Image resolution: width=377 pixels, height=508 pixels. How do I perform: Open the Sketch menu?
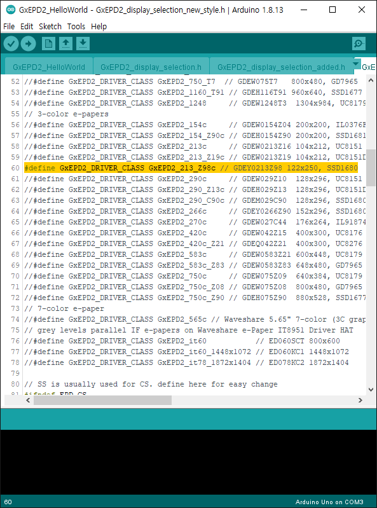coord(50,26)
